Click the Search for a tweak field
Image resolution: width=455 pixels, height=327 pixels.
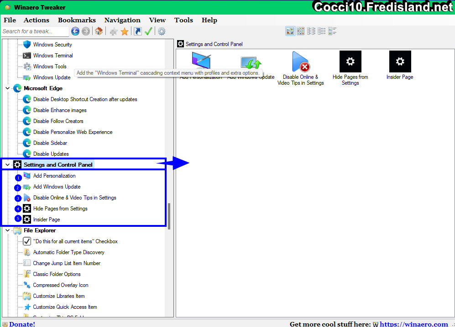[x=35, y=31]
